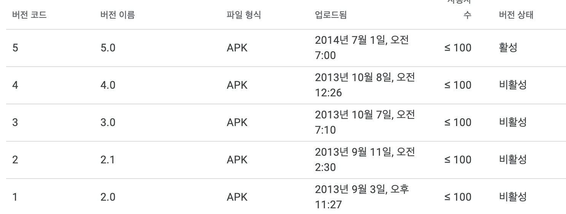Select the row with version code 5
Screen dimensions: 566x214
point(283,48)
